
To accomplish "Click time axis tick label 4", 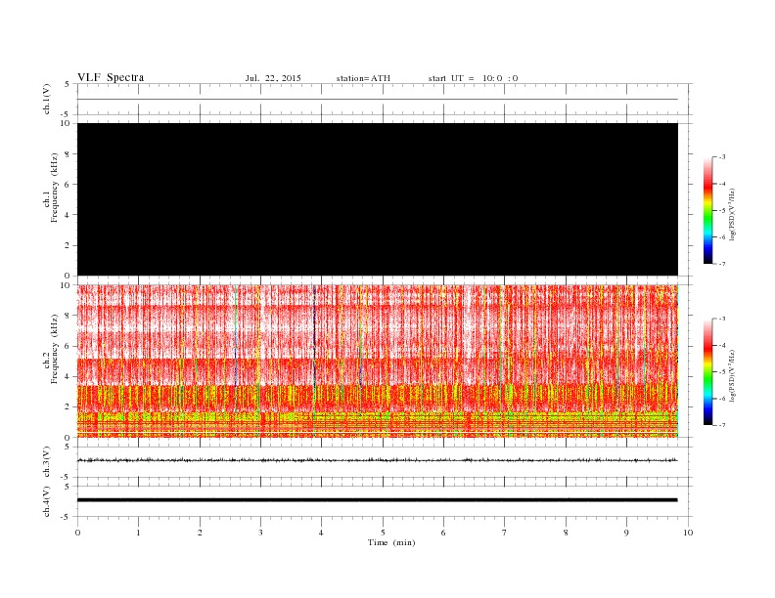I will point(321,533).
